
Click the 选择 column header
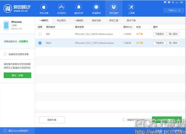tap(40, 27)
